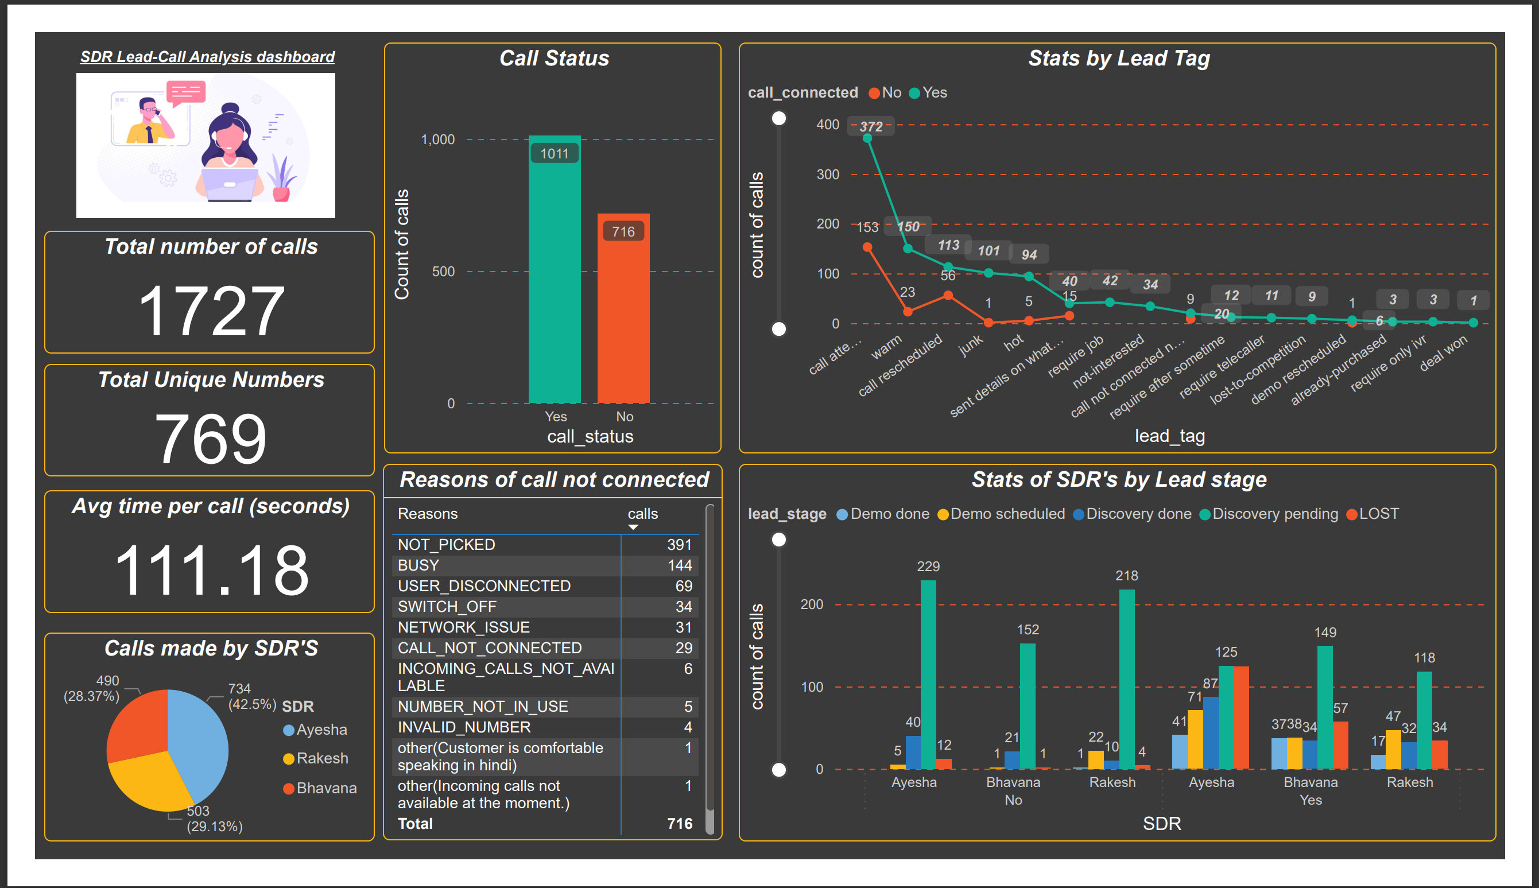Click the Demo done legend marker

click(842, 514)
